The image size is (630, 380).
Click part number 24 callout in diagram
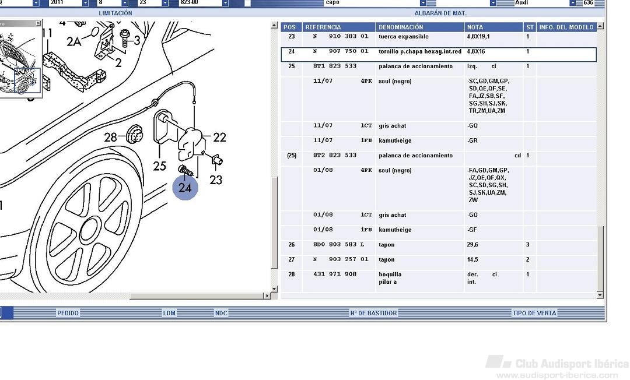185,188
